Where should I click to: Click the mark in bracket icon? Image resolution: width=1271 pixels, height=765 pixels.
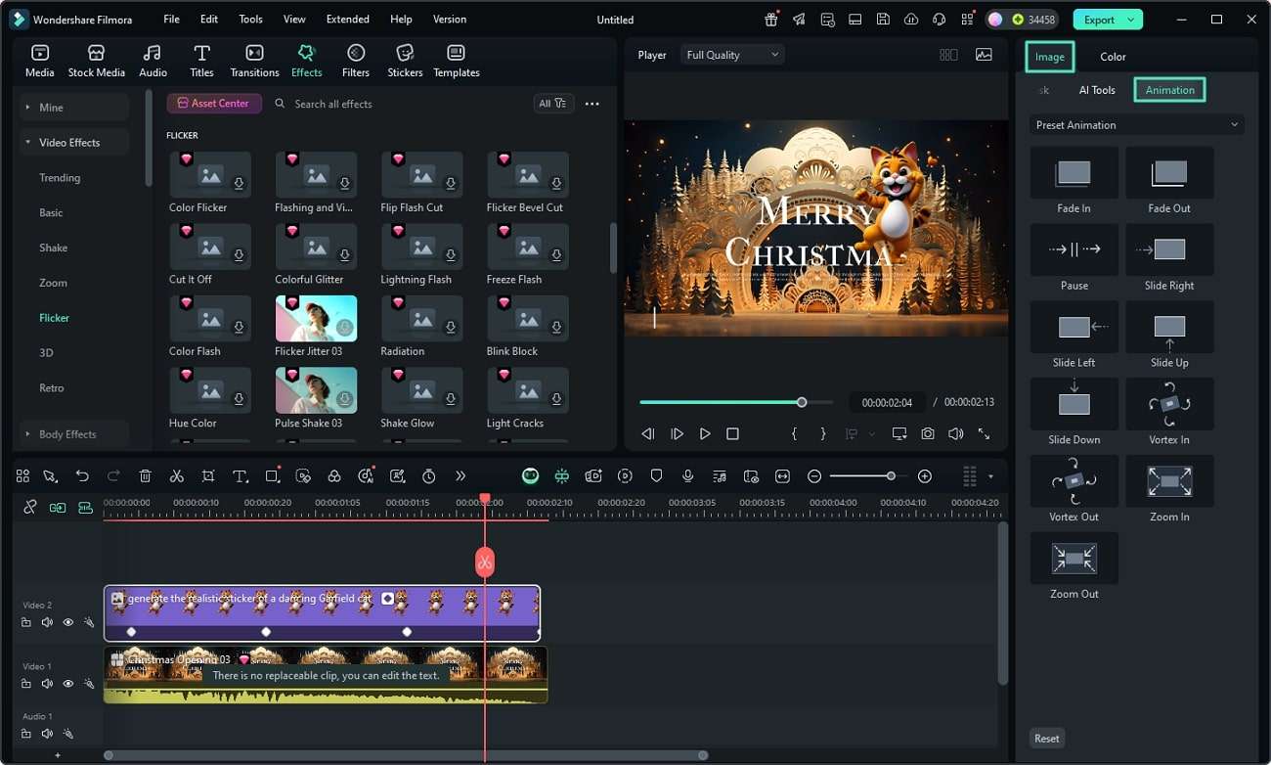pos(794,433)
